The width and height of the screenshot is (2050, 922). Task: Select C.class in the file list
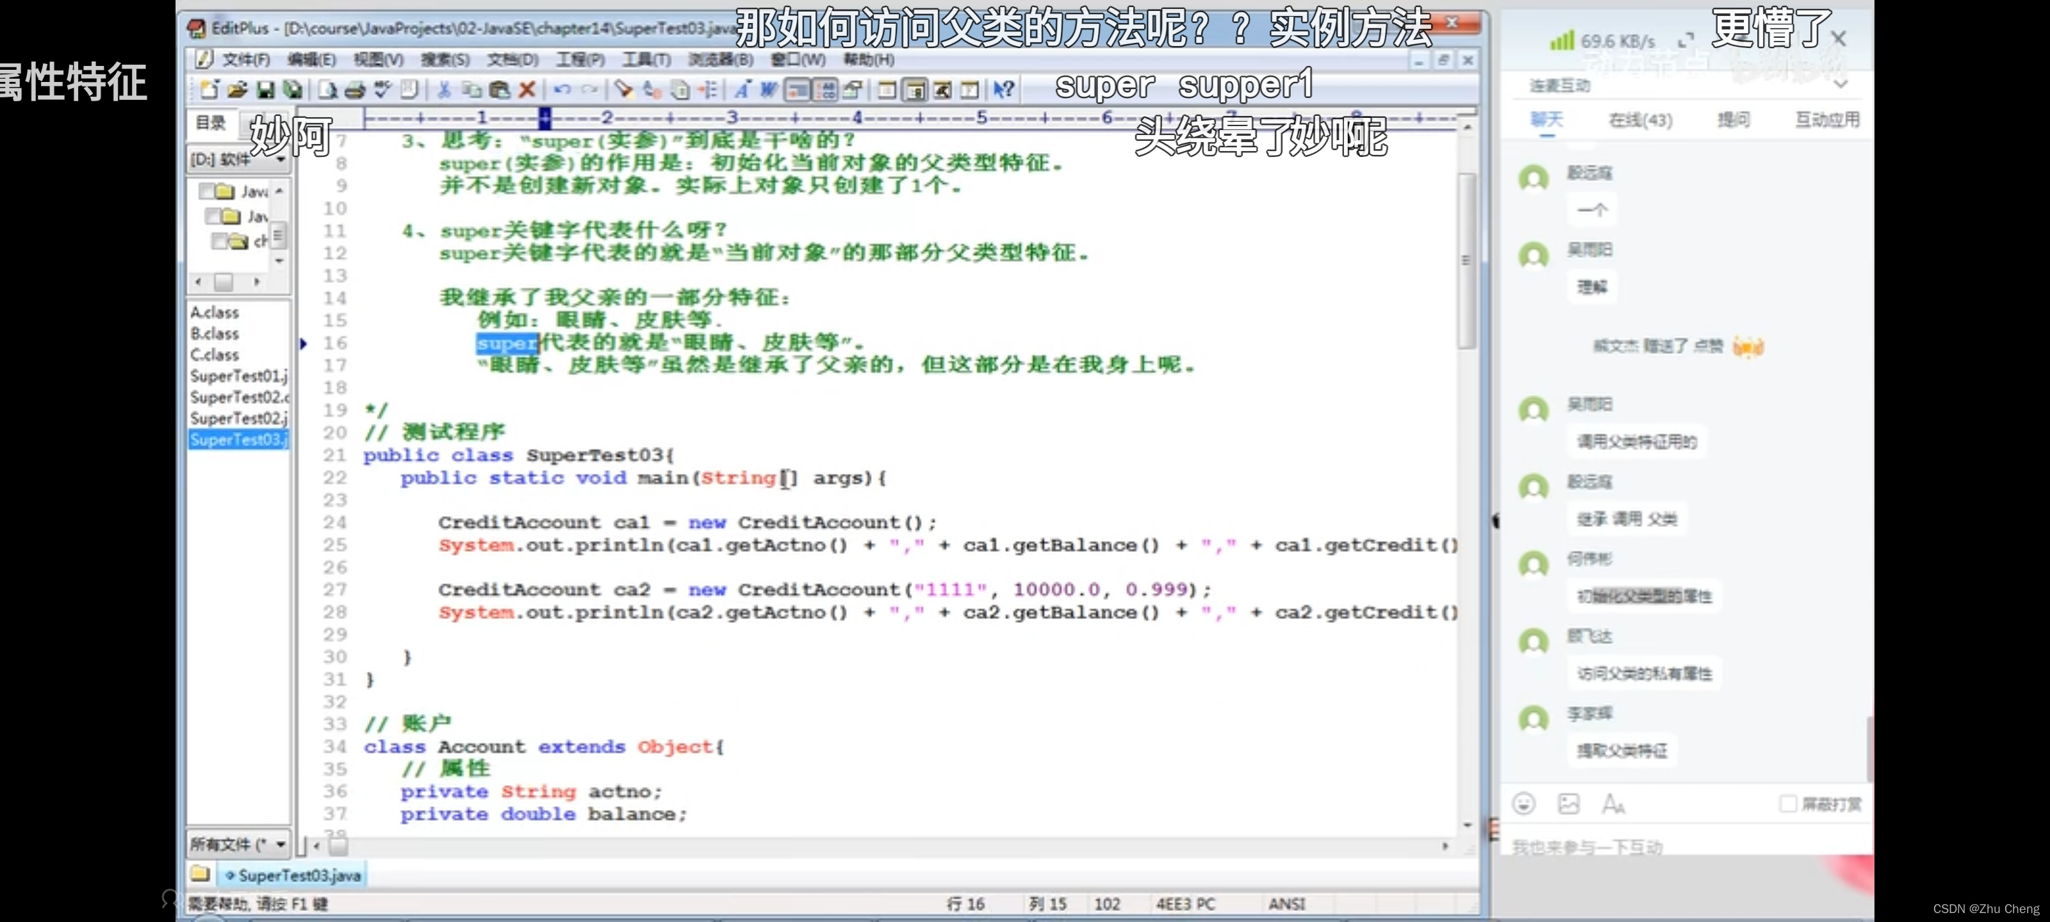214,355
